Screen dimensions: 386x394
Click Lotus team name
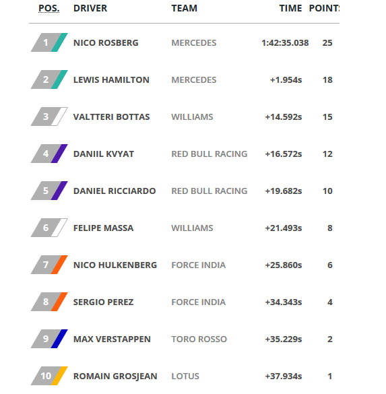click(185, 376)
